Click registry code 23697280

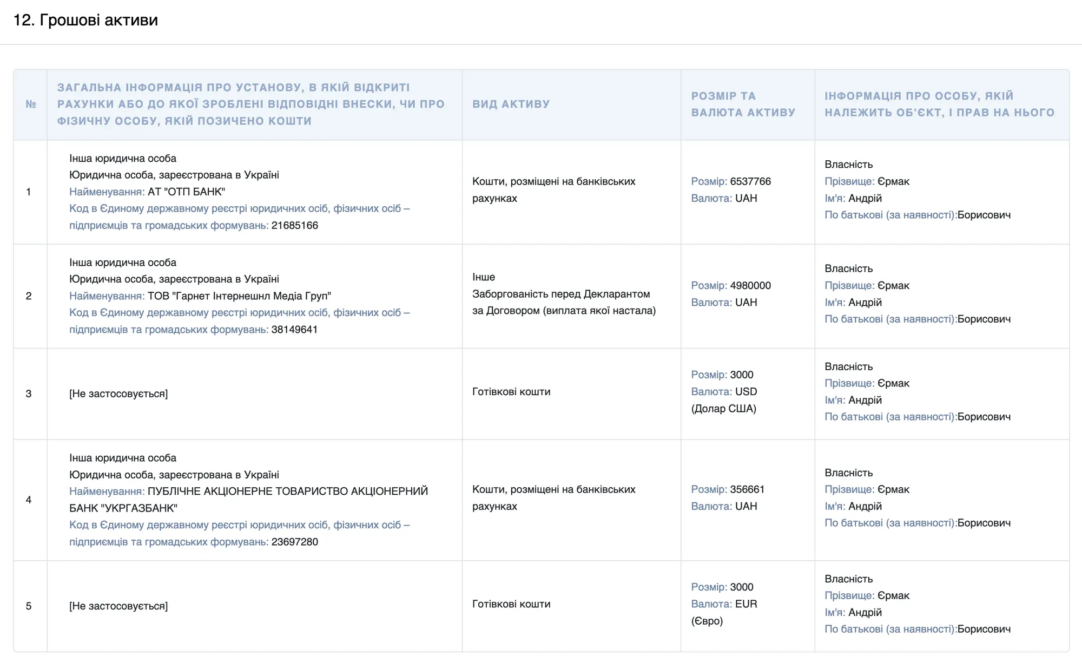294,542
